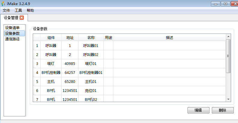Click the table scrollbar down arrow

point(228,99)
